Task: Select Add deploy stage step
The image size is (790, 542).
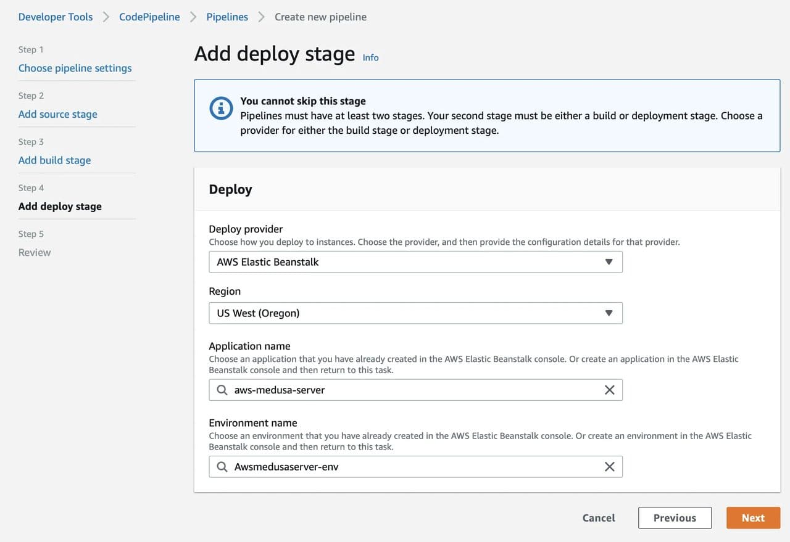Action: pyautogui.click(x=60, y=207)
